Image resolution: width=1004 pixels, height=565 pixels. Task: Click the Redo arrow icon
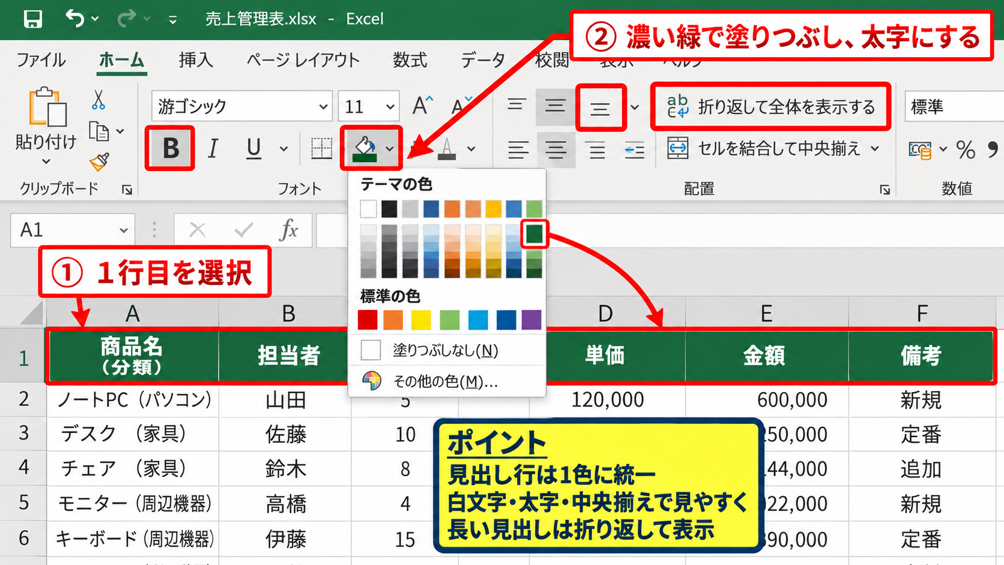(126, 19)
